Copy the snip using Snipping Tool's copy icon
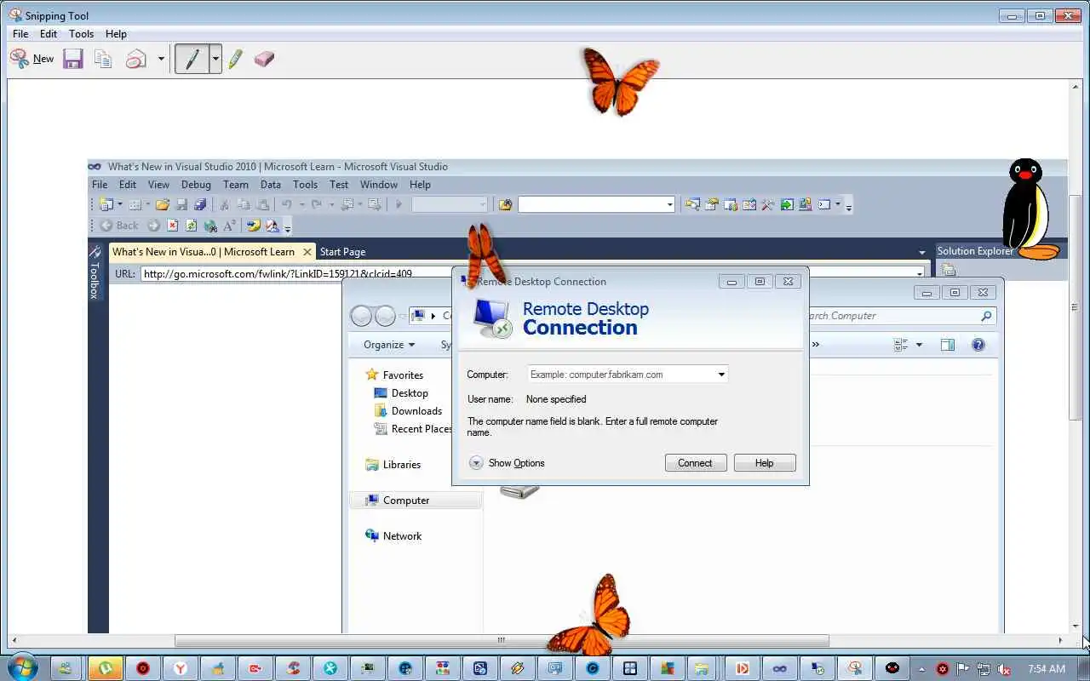Screen dimensions: 1090x681 104,59
